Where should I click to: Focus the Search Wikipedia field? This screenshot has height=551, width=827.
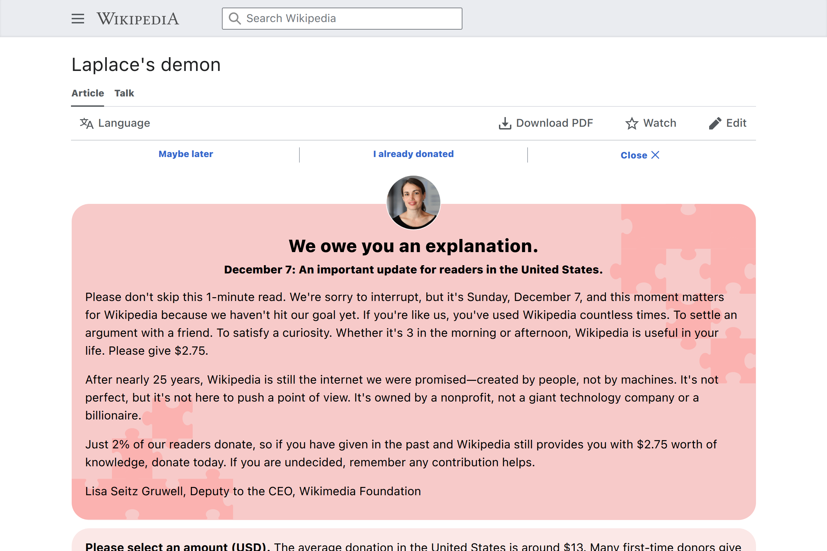tap(342, 19)
